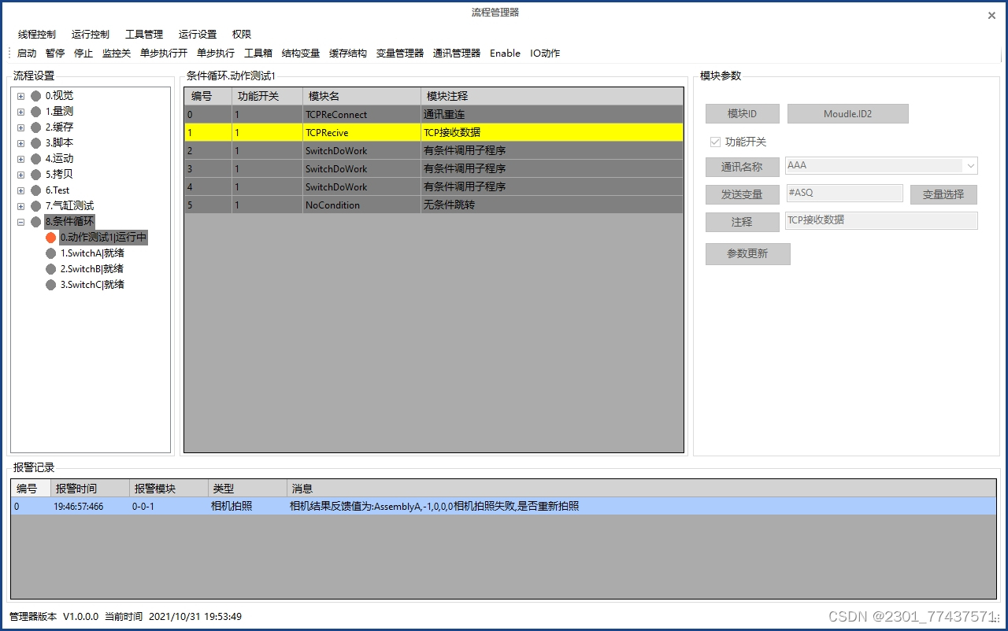Viewport: 1008px width, 631px height.
Task: Click 启动 in the toolbar
Action: [x=27, y=54]
